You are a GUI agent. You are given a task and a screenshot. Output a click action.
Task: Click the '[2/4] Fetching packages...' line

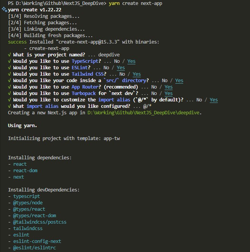click(x=42, y=23)
